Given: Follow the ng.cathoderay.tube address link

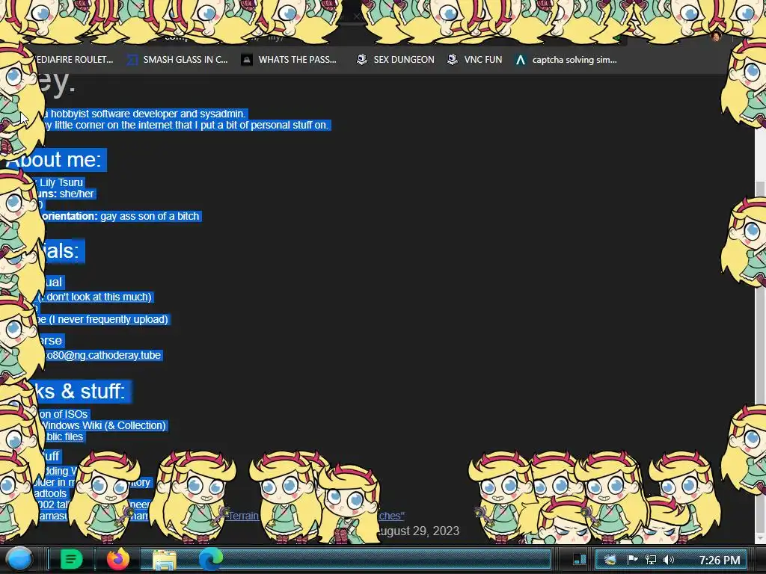Looking at the screenshot, I should (102, 355).
